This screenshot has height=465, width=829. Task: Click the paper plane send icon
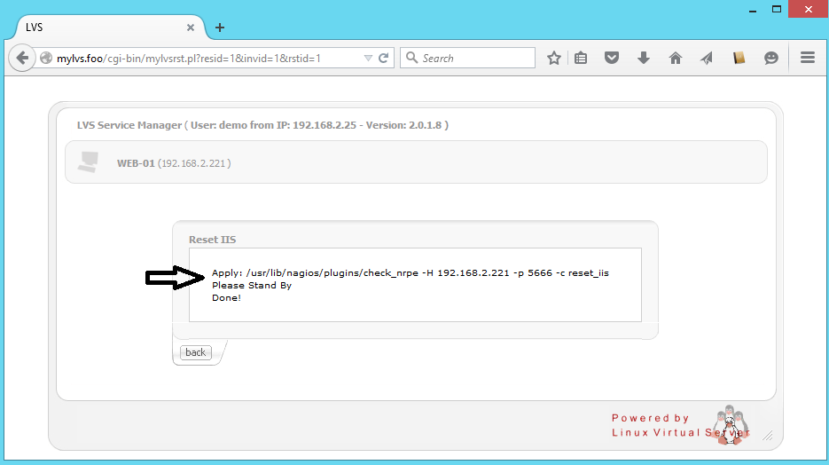(707, 59)
